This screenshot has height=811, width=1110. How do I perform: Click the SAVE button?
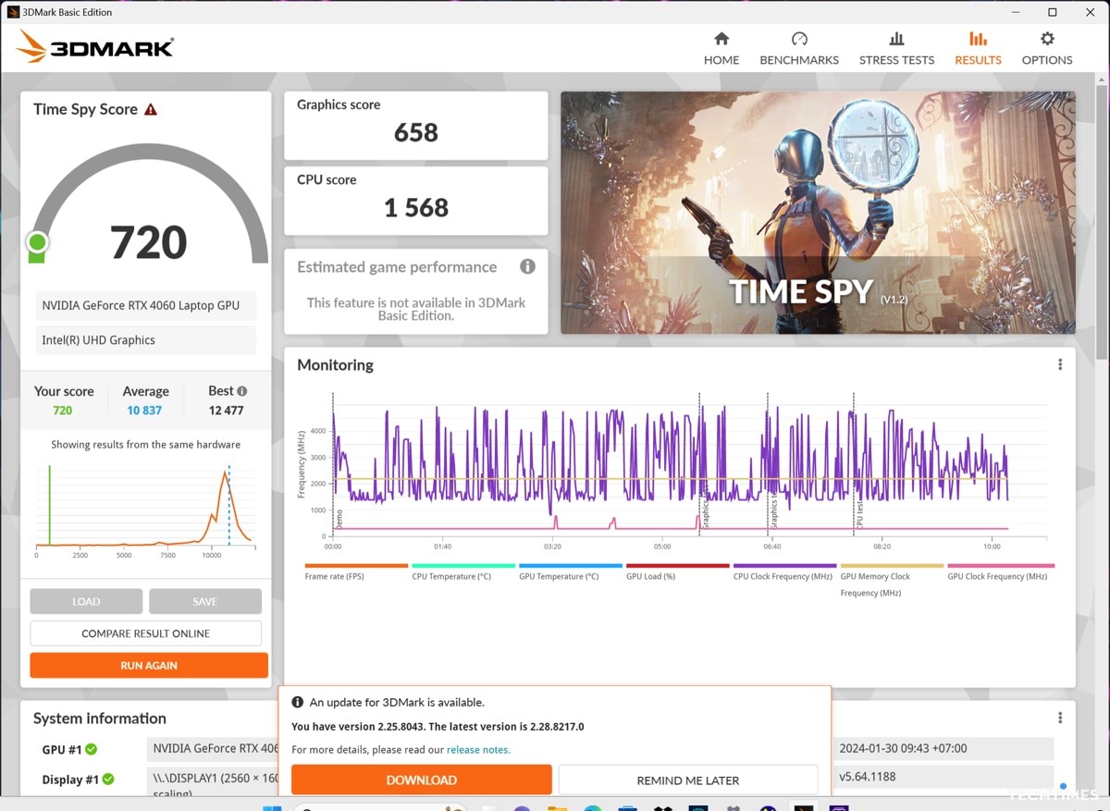click(x=205, y=601)
